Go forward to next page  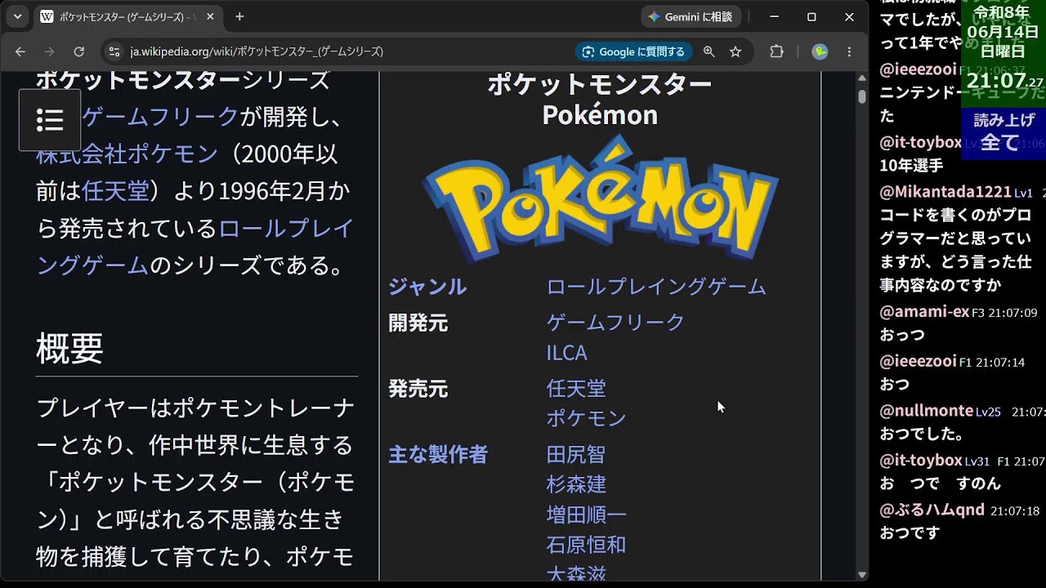point(50,51)
